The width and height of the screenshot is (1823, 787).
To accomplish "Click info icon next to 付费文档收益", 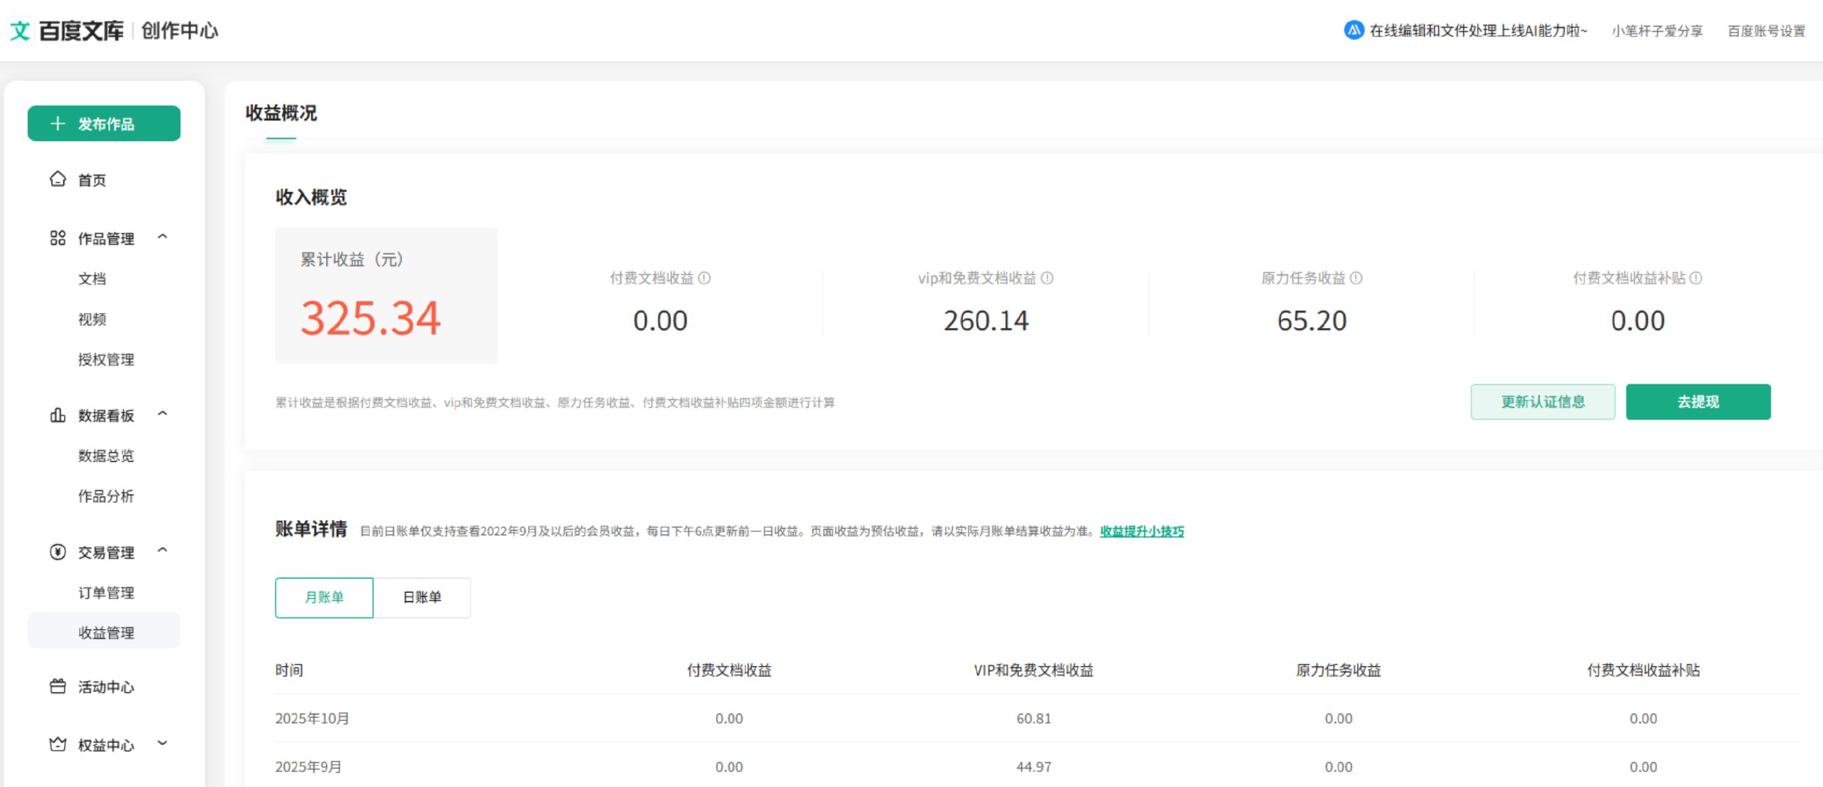I will pos(704,278).
